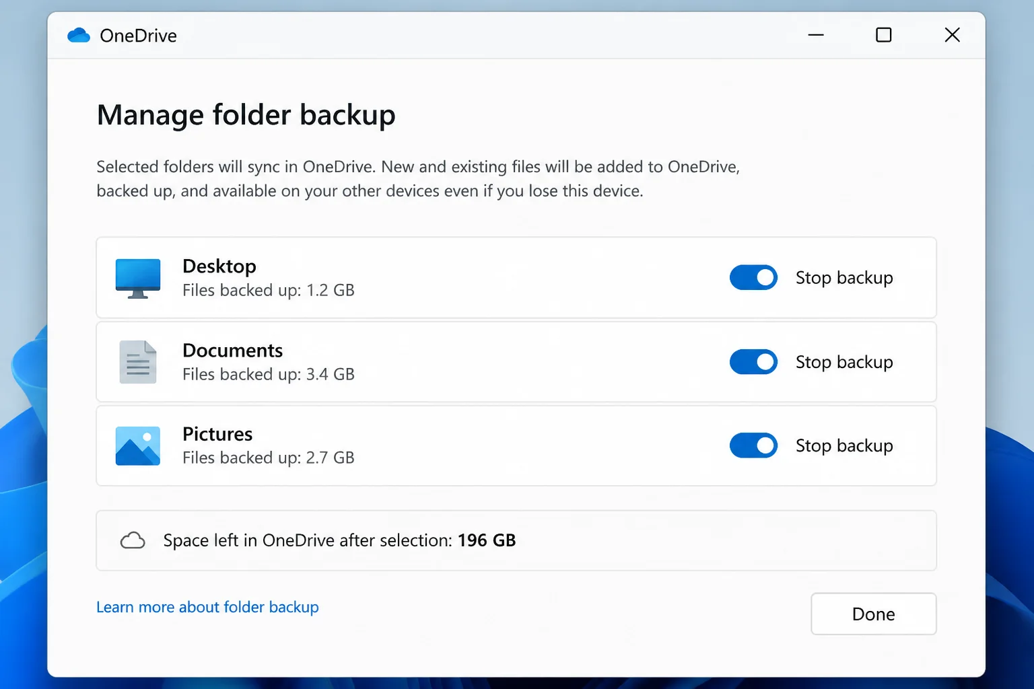This screenshot has height=689, width=1034.
Task: Close the OneDrive window
Action: pos(952,35)
